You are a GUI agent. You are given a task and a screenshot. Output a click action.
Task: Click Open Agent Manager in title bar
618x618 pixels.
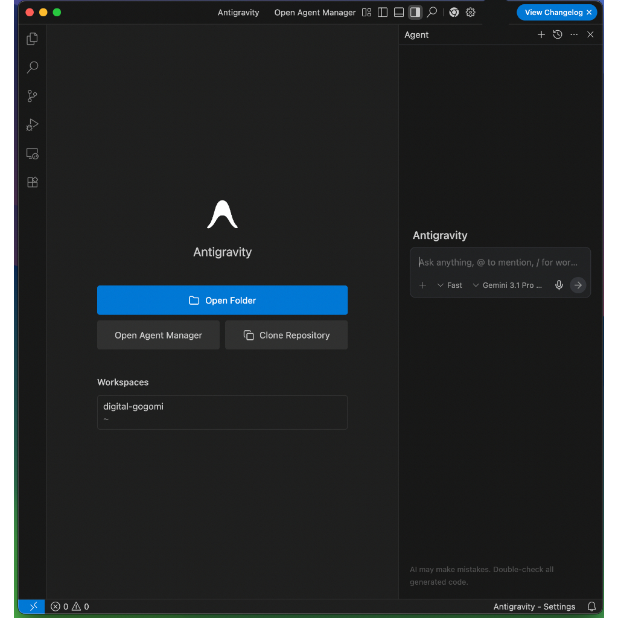tap(315, 12)
